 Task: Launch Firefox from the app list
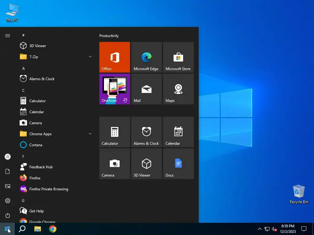56,178
